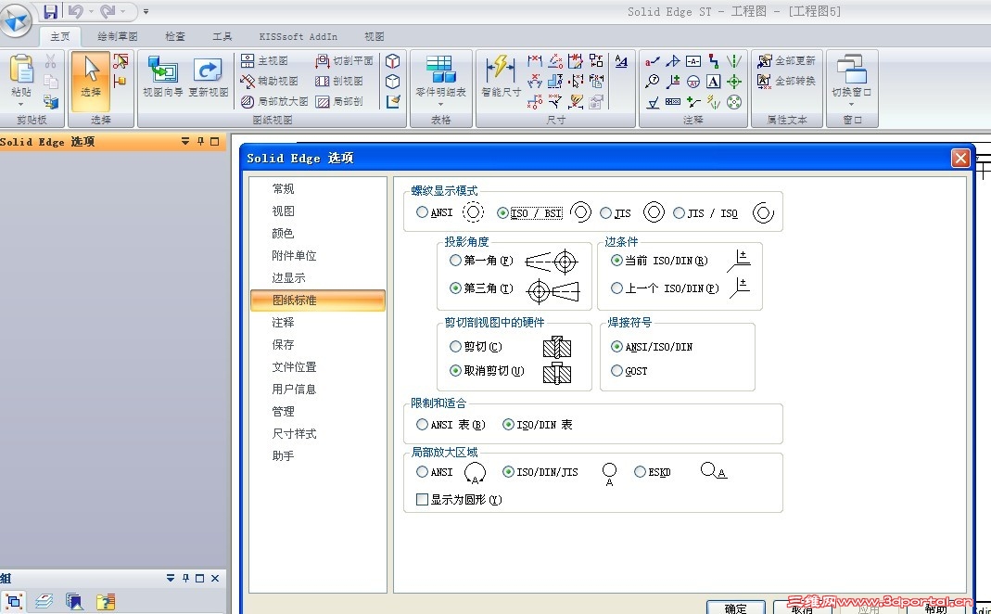The width and height of the screenshot is (991, 614).
Task: Open the KISSsoft AddIn ribbon tab
Action: tap(299, 37)
